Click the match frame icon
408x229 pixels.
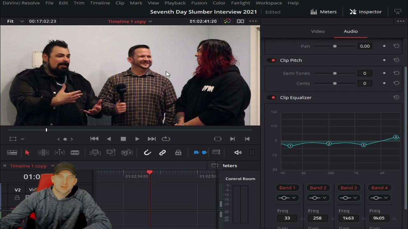218,139
